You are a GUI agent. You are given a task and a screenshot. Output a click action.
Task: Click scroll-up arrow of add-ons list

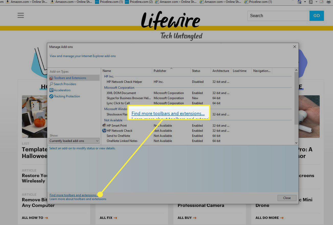[x=296, y=70]
